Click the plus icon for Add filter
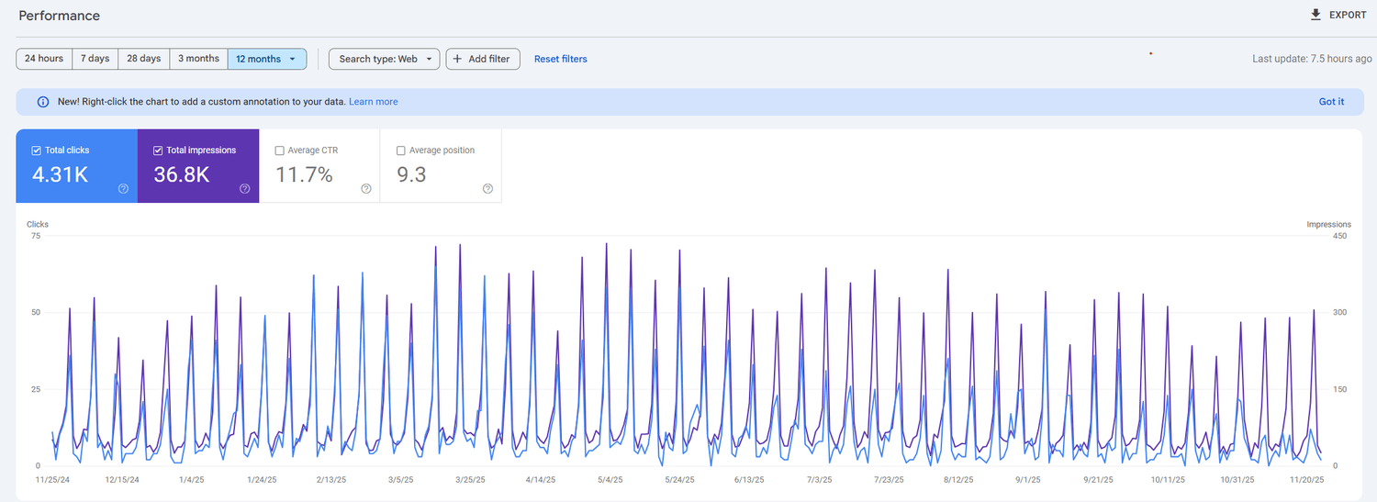 pos(457,59)
